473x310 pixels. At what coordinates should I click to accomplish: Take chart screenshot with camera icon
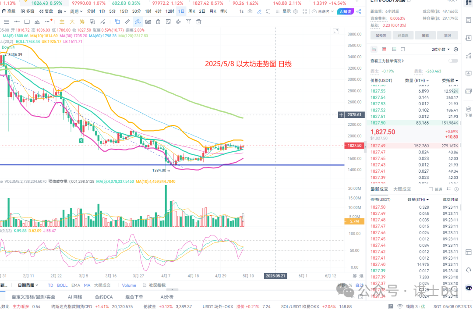tap(250, 11)
